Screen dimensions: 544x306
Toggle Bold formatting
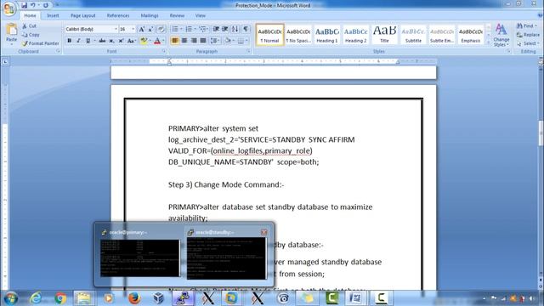70,41
